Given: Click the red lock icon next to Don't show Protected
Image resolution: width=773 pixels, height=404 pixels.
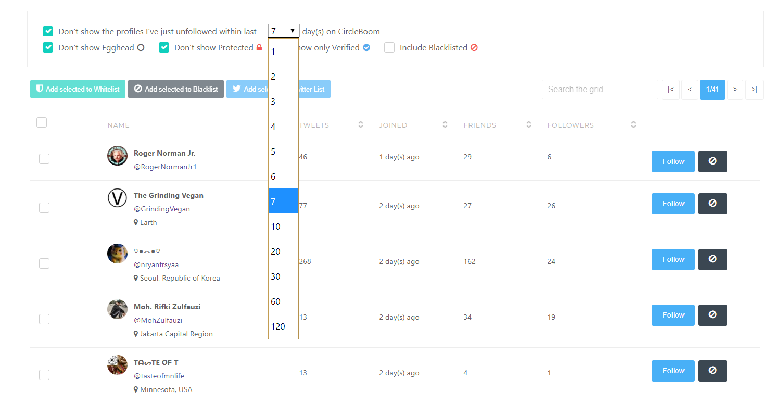Looking at the screenshot, I should (x=260, y=47).
